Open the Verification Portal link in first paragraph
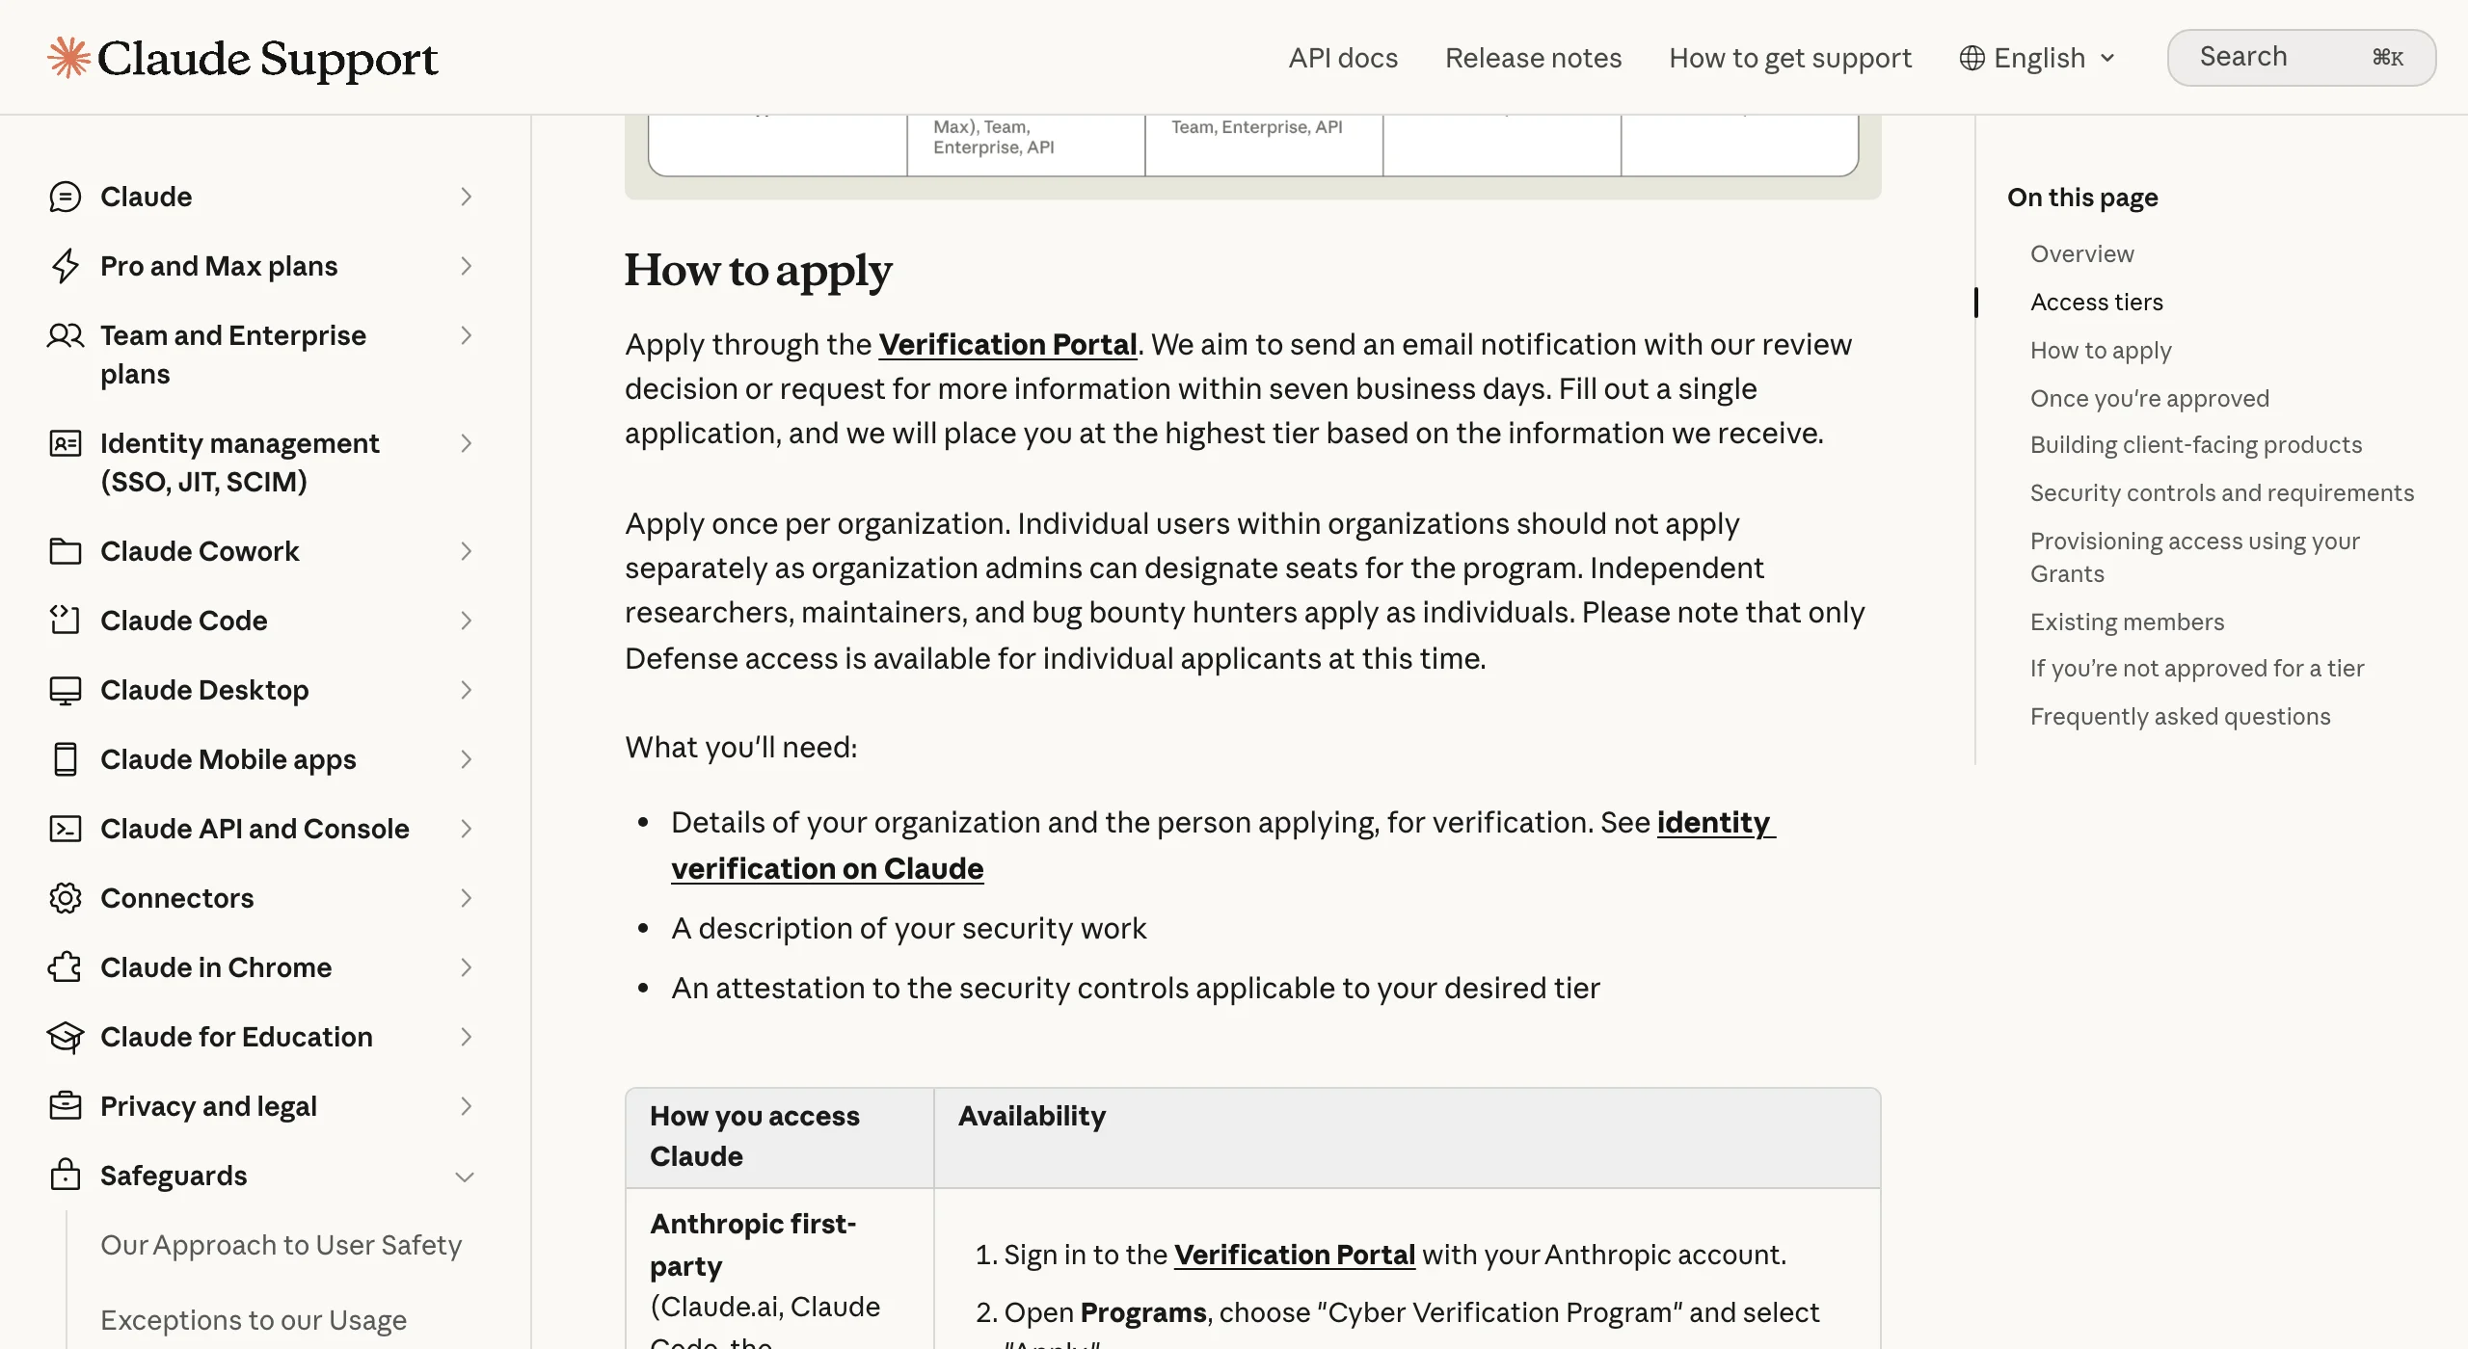2468x1349 pixels. (x=1007, y=344)
